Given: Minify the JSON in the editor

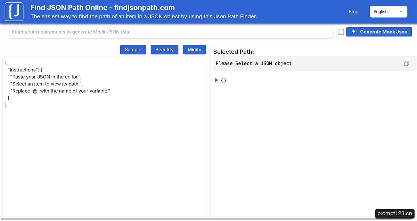Looking at the screenshot, I should (194, 50).
